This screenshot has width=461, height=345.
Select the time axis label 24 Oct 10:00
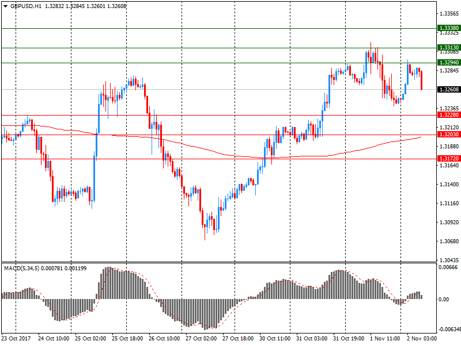point(54,339)
